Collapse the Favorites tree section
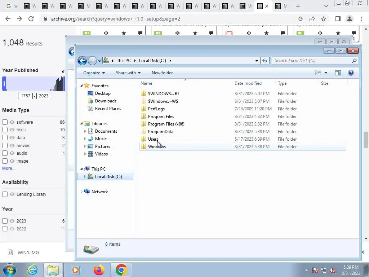 pyautogui.click(x=81, y=86)
